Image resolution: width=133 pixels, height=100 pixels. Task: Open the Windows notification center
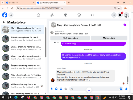click(129, 98)
